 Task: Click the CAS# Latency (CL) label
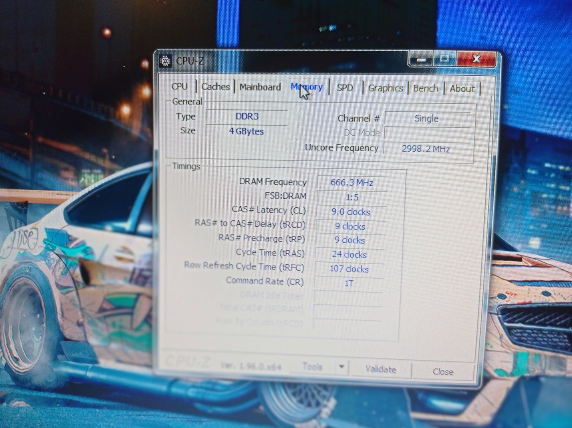[269, 210]
